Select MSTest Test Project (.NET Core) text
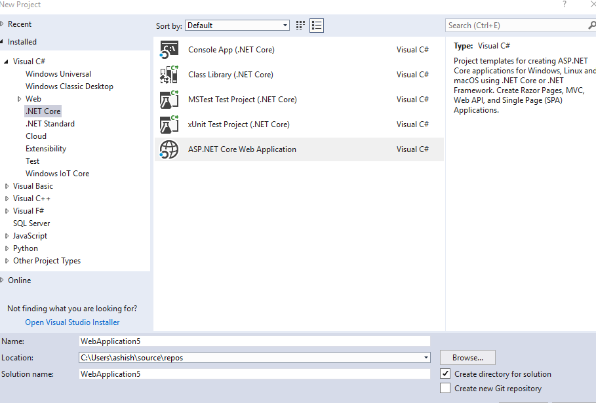The image size is (596, 403). coord(242,100)
